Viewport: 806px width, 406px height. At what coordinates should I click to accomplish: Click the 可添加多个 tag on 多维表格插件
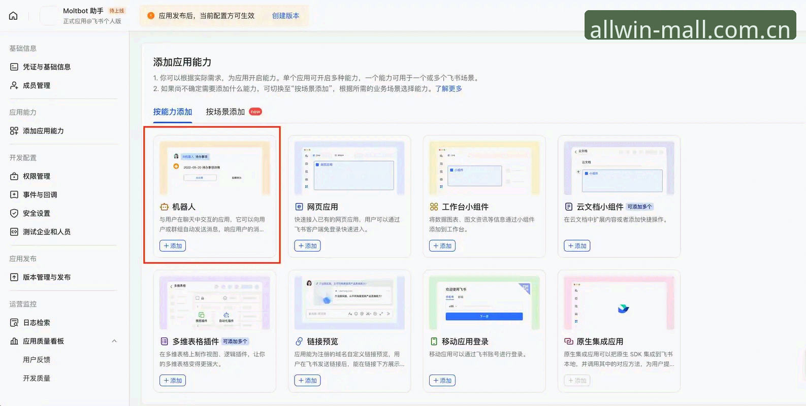[236, 342]
